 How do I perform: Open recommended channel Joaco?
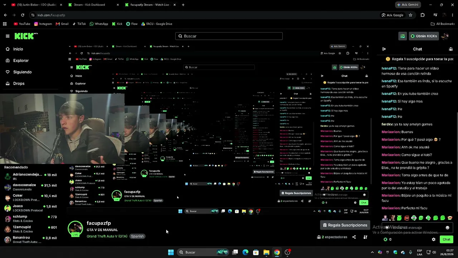(30, 208)
